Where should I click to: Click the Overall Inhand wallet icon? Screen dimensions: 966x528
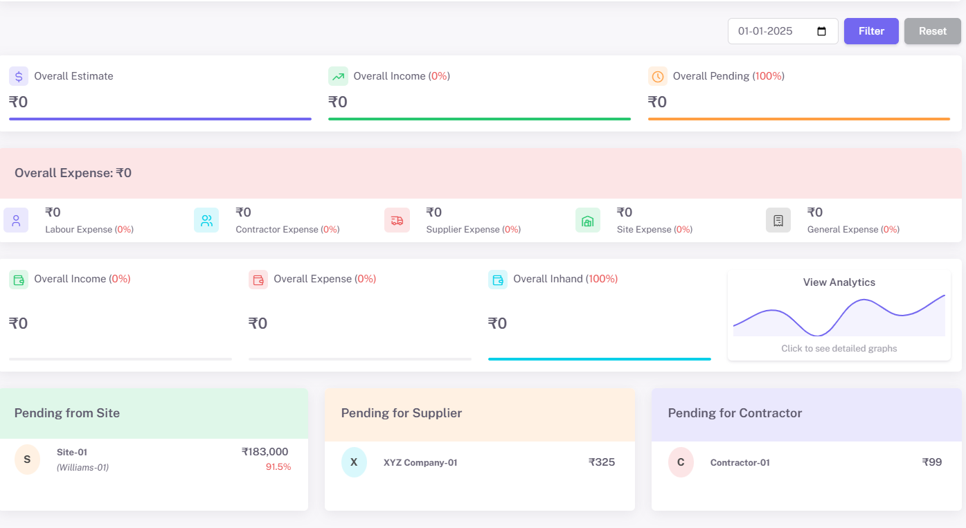point(498,280)
